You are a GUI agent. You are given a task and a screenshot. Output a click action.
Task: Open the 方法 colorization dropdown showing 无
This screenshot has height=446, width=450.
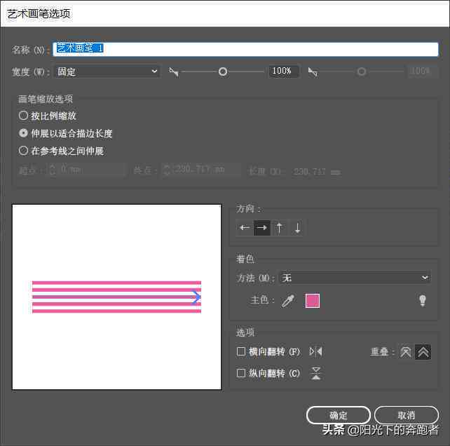[x=355, y=278]
